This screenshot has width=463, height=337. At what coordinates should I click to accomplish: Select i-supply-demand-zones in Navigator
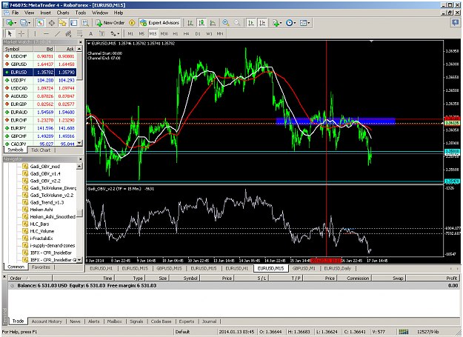[53, 245]
